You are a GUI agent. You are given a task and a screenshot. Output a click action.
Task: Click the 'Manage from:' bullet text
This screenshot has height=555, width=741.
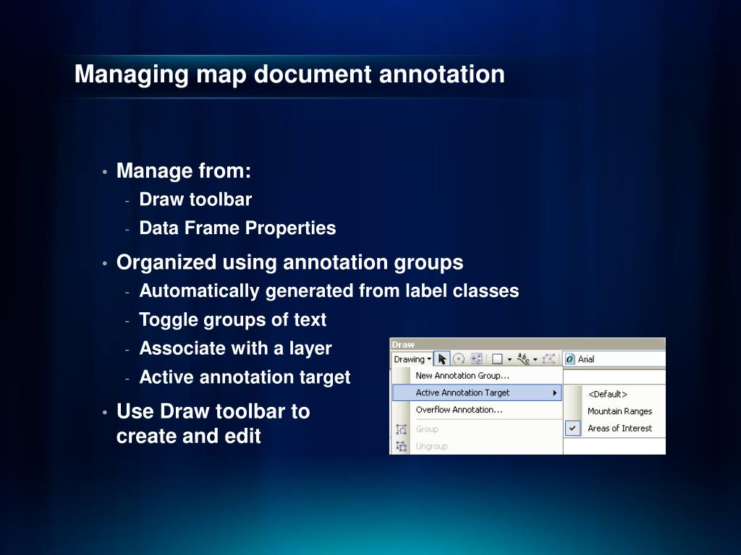pos(184,171)
